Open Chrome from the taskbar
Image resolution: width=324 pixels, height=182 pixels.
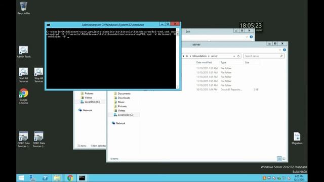point(70,178)
